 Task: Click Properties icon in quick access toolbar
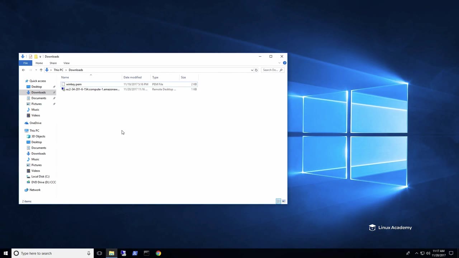click(x=30, y=57)
